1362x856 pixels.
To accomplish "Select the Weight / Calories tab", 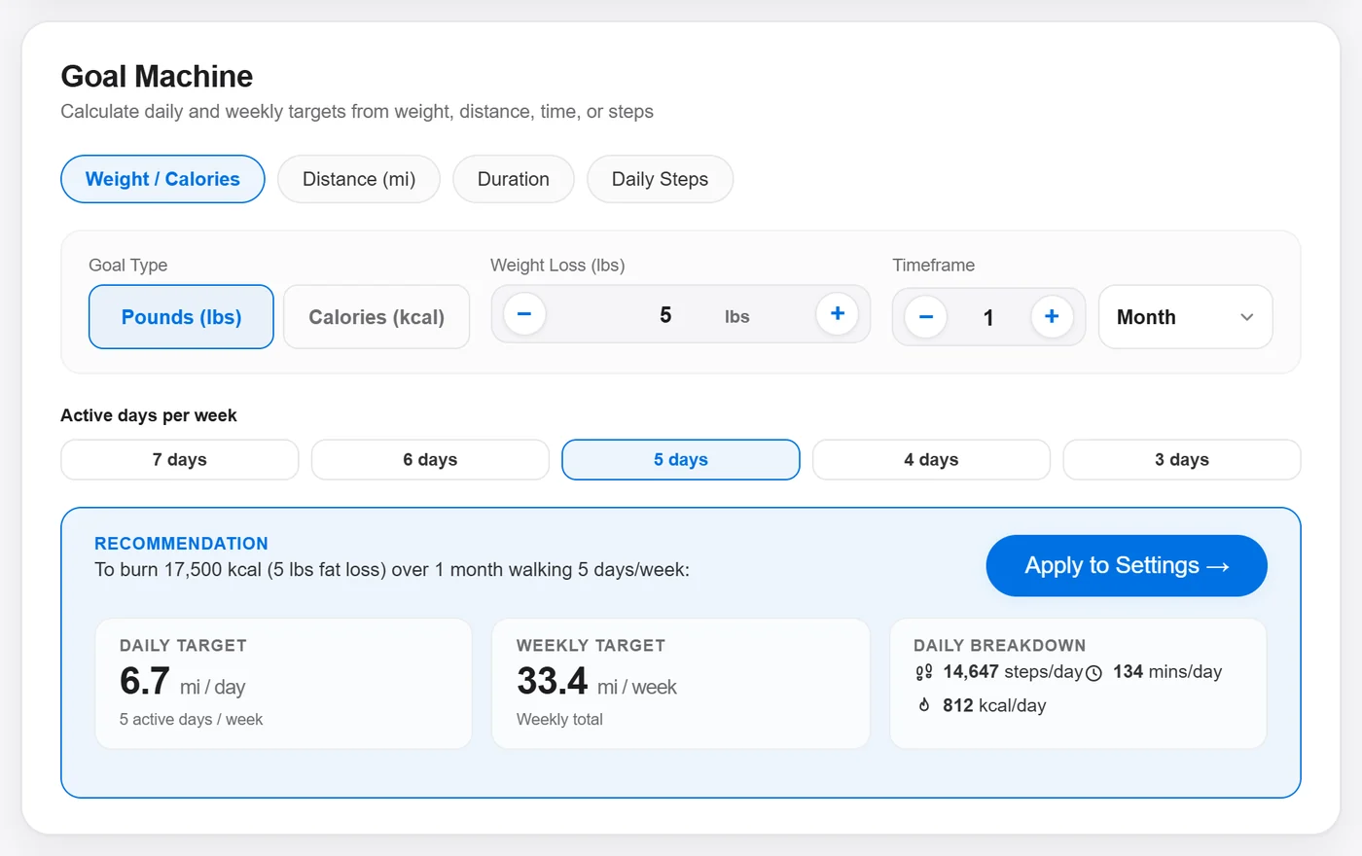I will [x=162, y=179].
